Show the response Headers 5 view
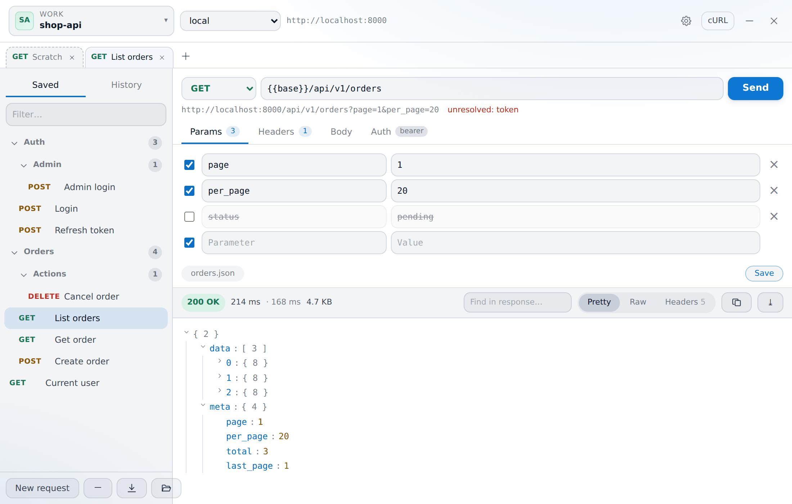The image size is (792, 504). click(x=685, y=302)
